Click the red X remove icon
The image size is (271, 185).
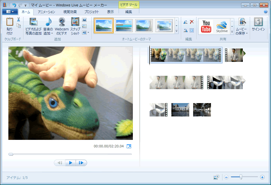point(192,22)
